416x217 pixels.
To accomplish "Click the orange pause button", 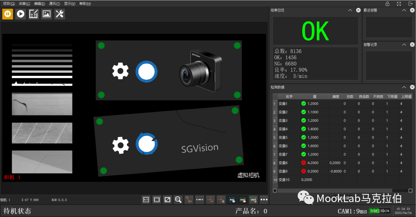I will point(7,14).
